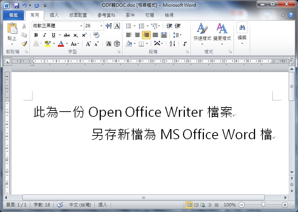
Task: Toggle Bold formatting
Action: [x=36, y=35]
